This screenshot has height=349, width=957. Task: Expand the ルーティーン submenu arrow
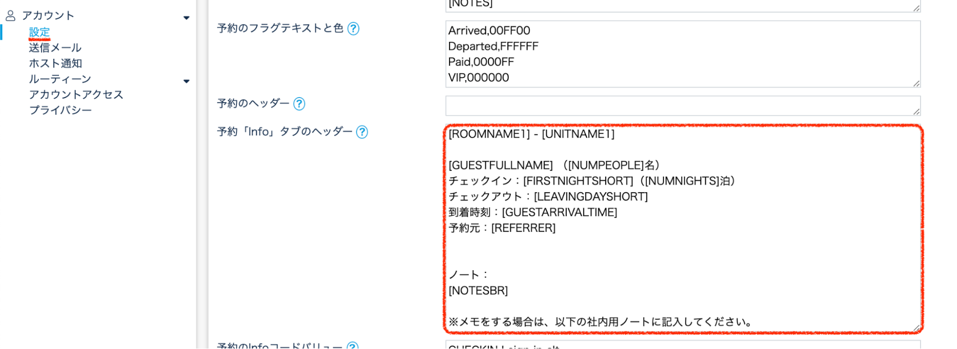coord(186,81)
